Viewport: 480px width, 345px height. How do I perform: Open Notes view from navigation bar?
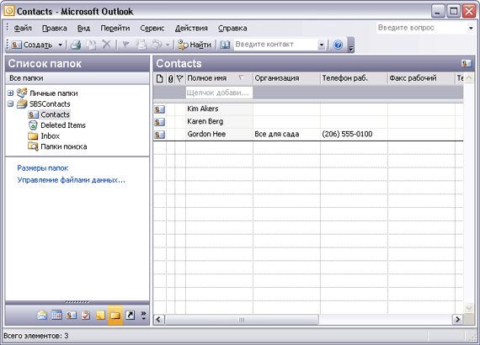[x=100, y=315]
